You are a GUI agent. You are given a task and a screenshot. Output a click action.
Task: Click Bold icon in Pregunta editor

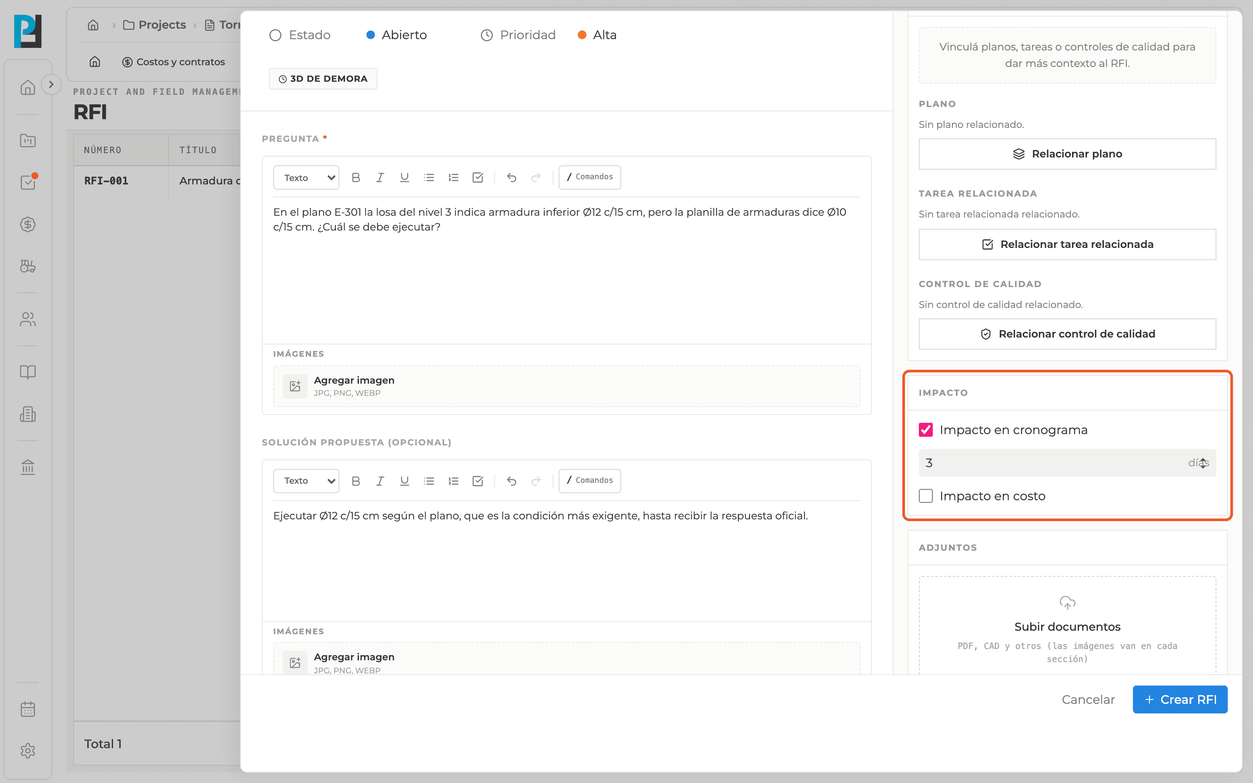coord(355,177)
